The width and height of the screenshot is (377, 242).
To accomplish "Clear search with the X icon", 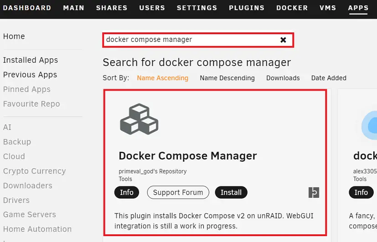I will click(x=283, y=40).
